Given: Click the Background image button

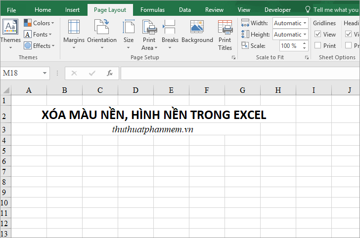Looking at the screenshot, I should (x=197, y=32).
